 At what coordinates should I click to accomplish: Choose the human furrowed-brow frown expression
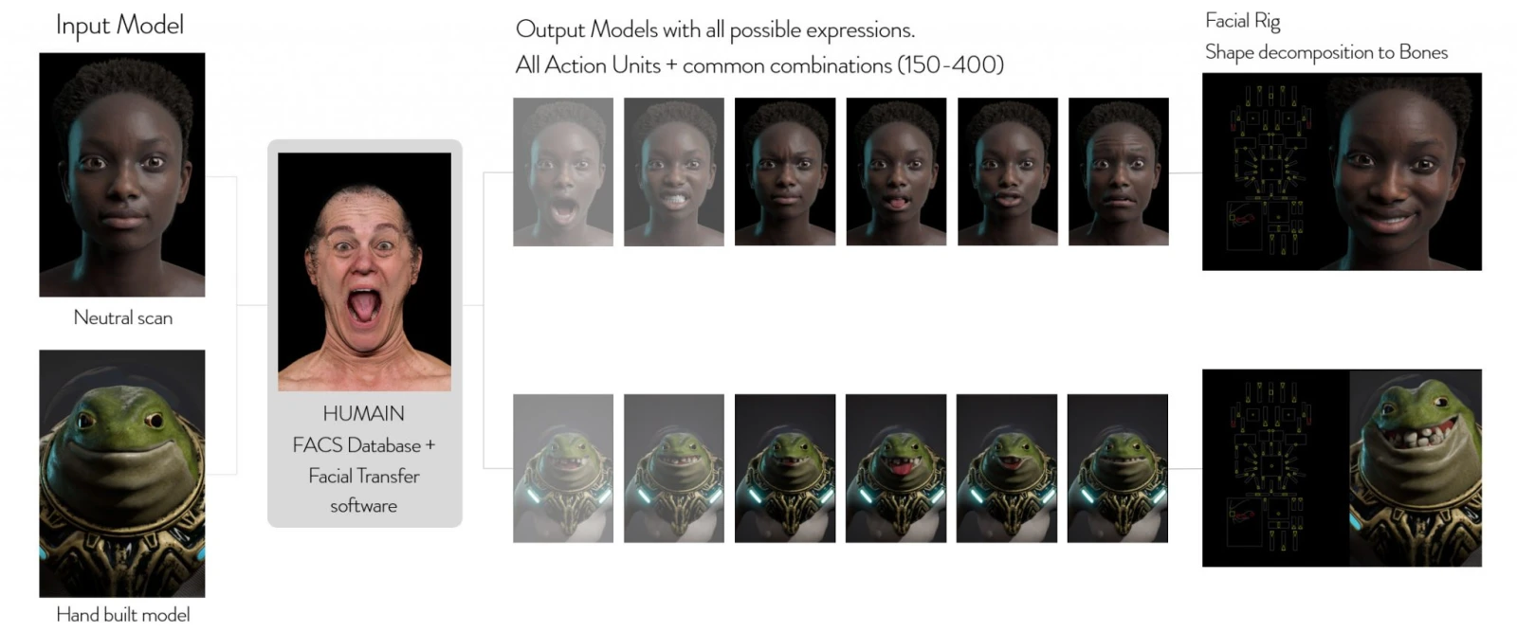tap(784, 172)
